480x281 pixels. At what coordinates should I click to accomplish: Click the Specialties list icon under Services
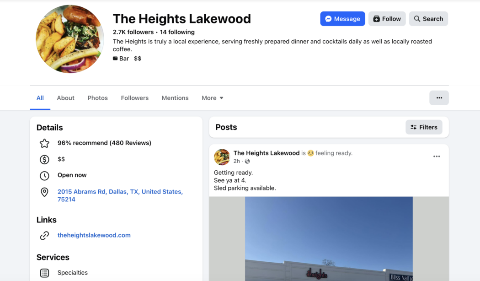point(44,273)
